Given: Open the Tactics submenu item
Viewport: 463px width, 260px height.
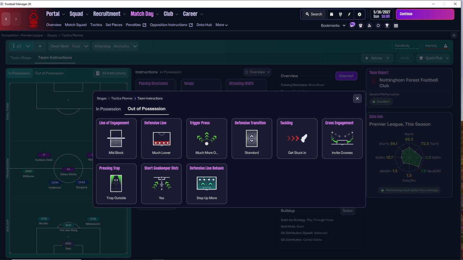Looking at the screenshot, I should coord(96,25).
